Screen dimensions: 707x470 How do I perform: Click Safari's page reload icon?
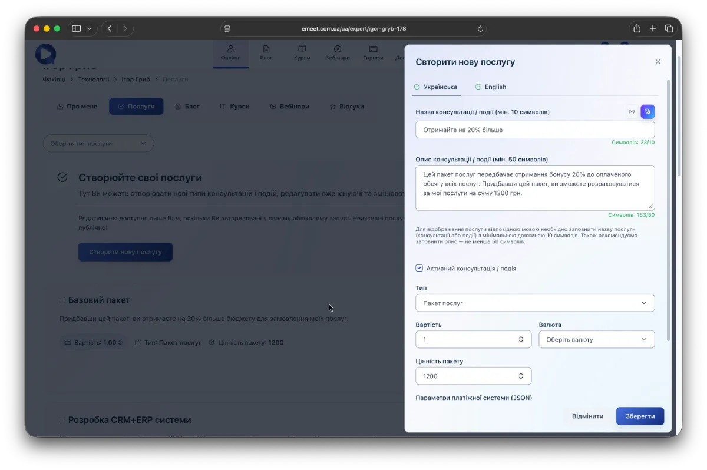point(480,28)
